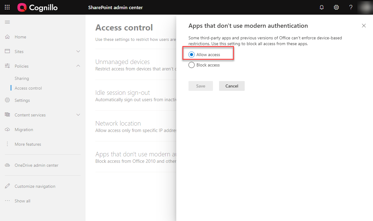
Task: Open OneDrive admin center link
Action: (36, 165)
